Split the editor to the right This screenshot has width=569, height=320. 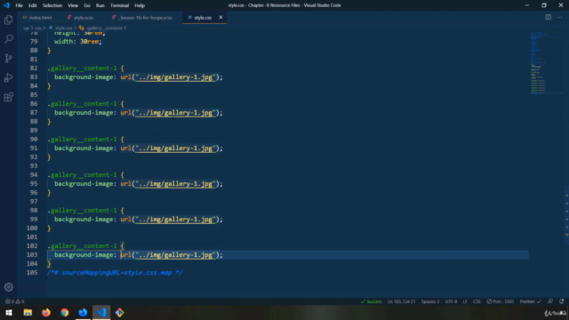[x=548, y=17]
